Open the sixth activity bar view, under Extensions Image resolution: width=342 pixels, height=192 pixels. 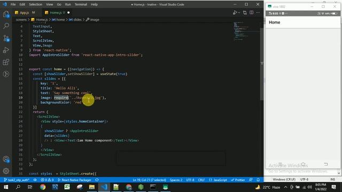(x=6, y=74)
